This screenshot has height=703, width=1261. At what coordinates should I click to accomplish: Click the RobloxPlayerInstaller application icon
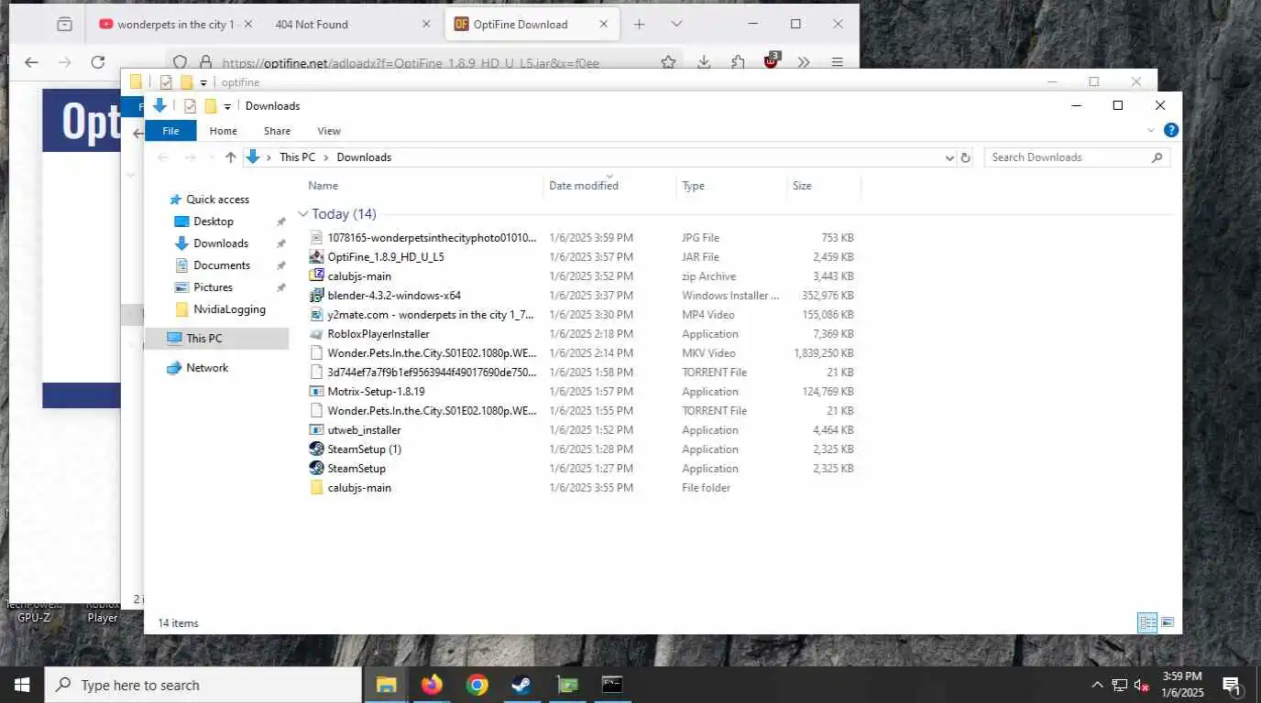(x=316, y=334)
